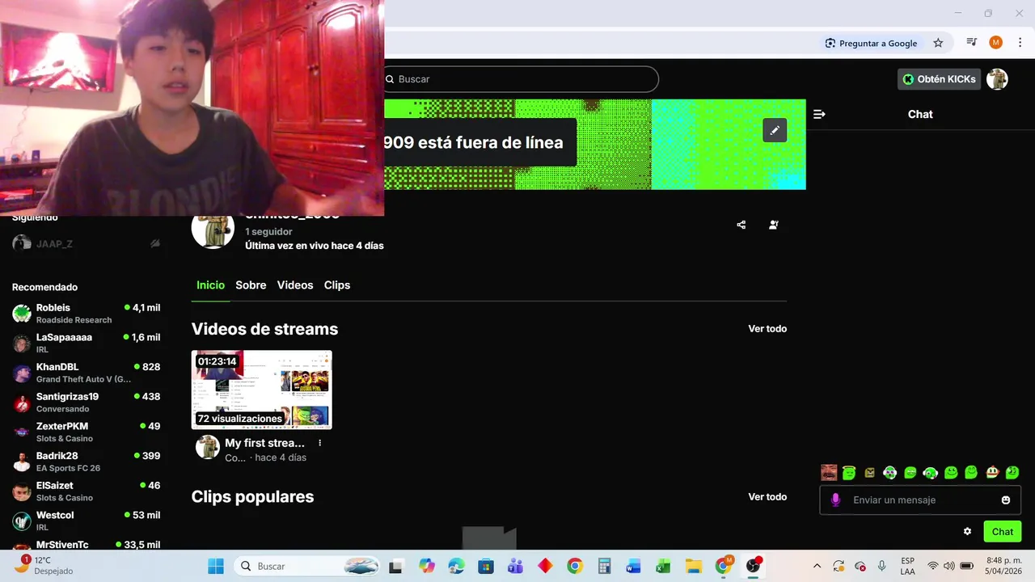Switch to the Sobre tab
1035x582 pixels.
pos(251,285)
